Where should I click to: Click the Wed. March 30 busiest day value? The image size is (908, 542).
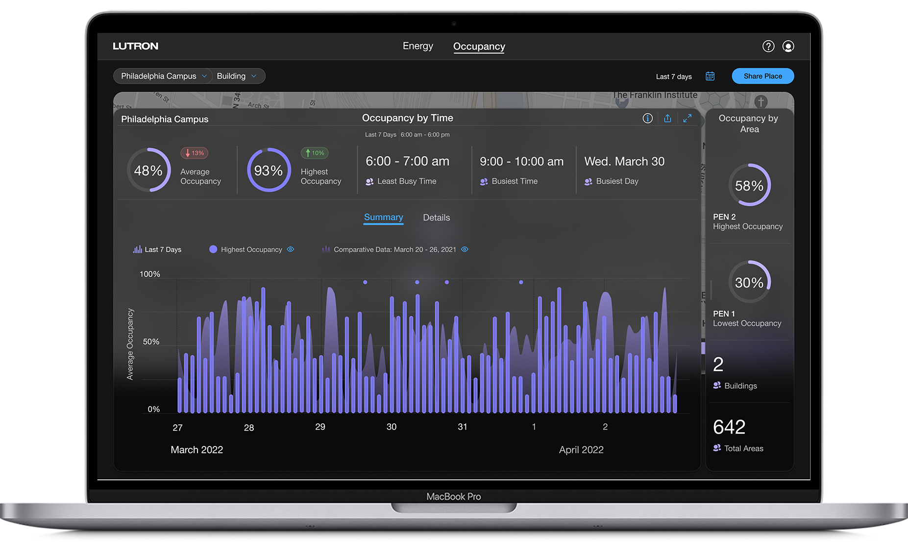[x=624, y=161]
